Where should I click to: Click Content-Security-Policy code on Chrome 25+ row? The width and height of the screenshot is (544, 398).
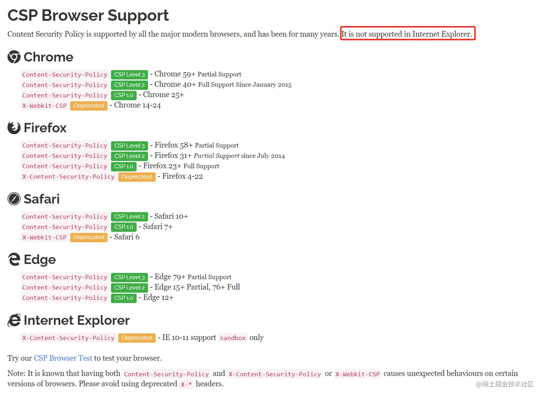point(65,96)
